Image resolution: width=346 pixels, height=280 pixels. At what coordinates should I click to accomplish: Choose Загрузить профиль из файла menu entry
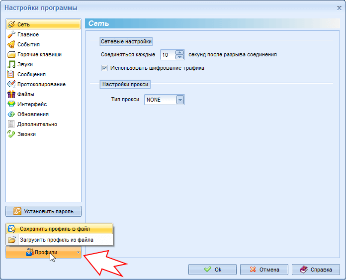pos(59,240)
